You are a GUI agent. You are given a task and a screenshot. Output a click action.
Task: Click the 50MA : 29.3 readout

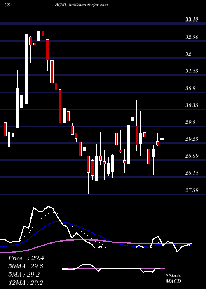[26, 266]
